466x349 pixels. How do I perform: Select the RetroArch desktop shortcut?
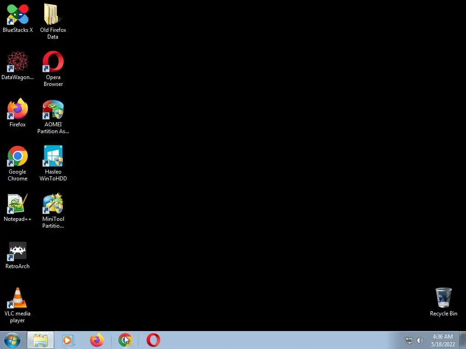pyautogui.click(x=18, y=255)
